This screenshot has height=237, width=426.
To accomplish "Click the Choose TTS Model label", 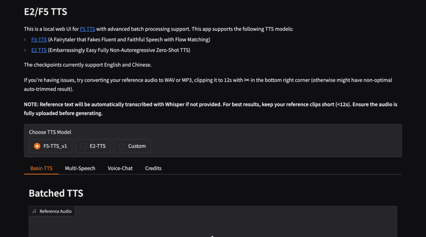I will 50,132.
